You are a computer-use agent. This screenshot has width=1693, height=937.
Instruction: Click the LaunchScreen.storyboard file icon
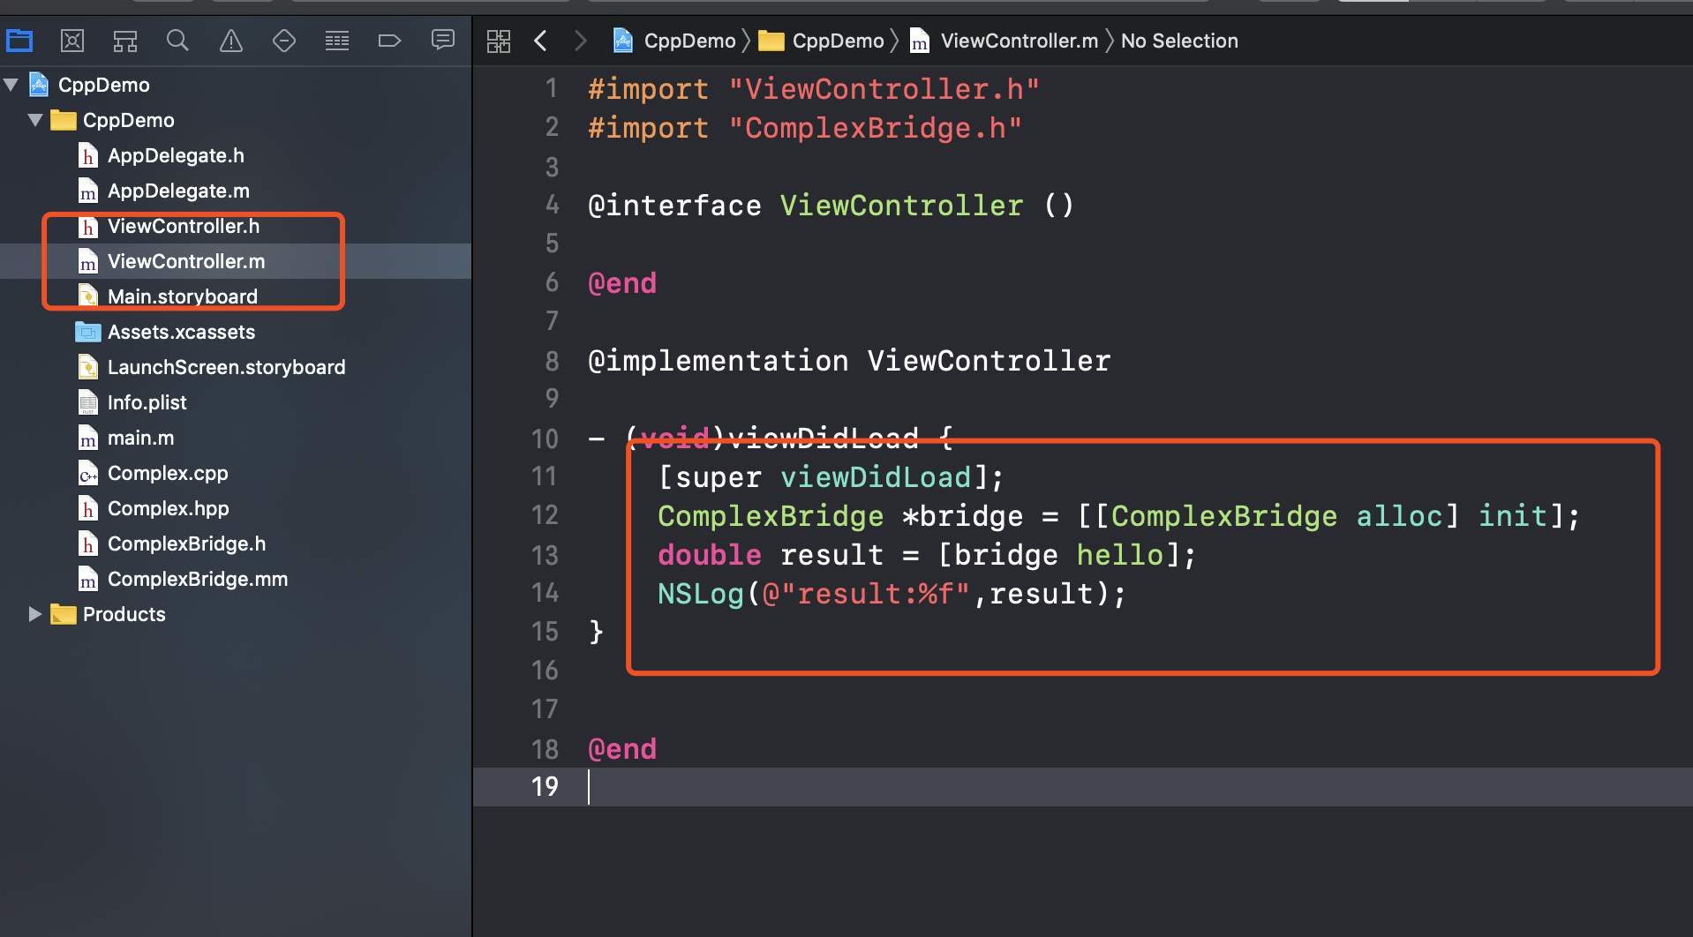(88, 368)
